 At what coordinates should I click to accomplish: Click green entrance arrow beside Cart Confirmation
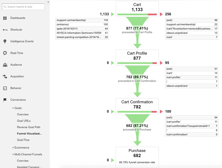point(113,111)
